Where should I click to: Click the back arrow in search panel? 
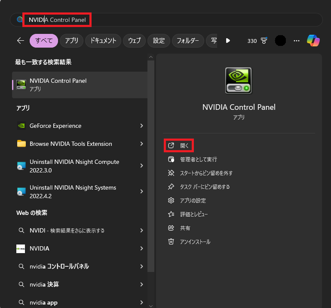coord(20,41)
